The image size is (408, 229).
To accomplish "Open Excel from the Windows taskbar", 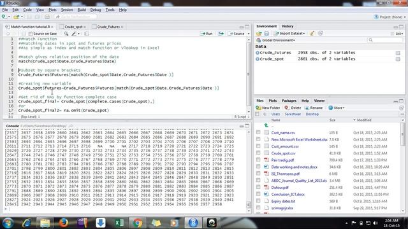I will pyautogui.click(x=119, y=223).
